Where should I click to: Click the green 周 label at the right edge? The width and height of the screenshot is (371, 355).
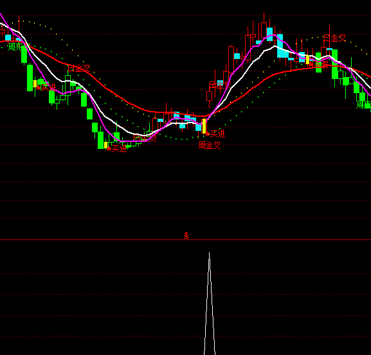[364, 105]
